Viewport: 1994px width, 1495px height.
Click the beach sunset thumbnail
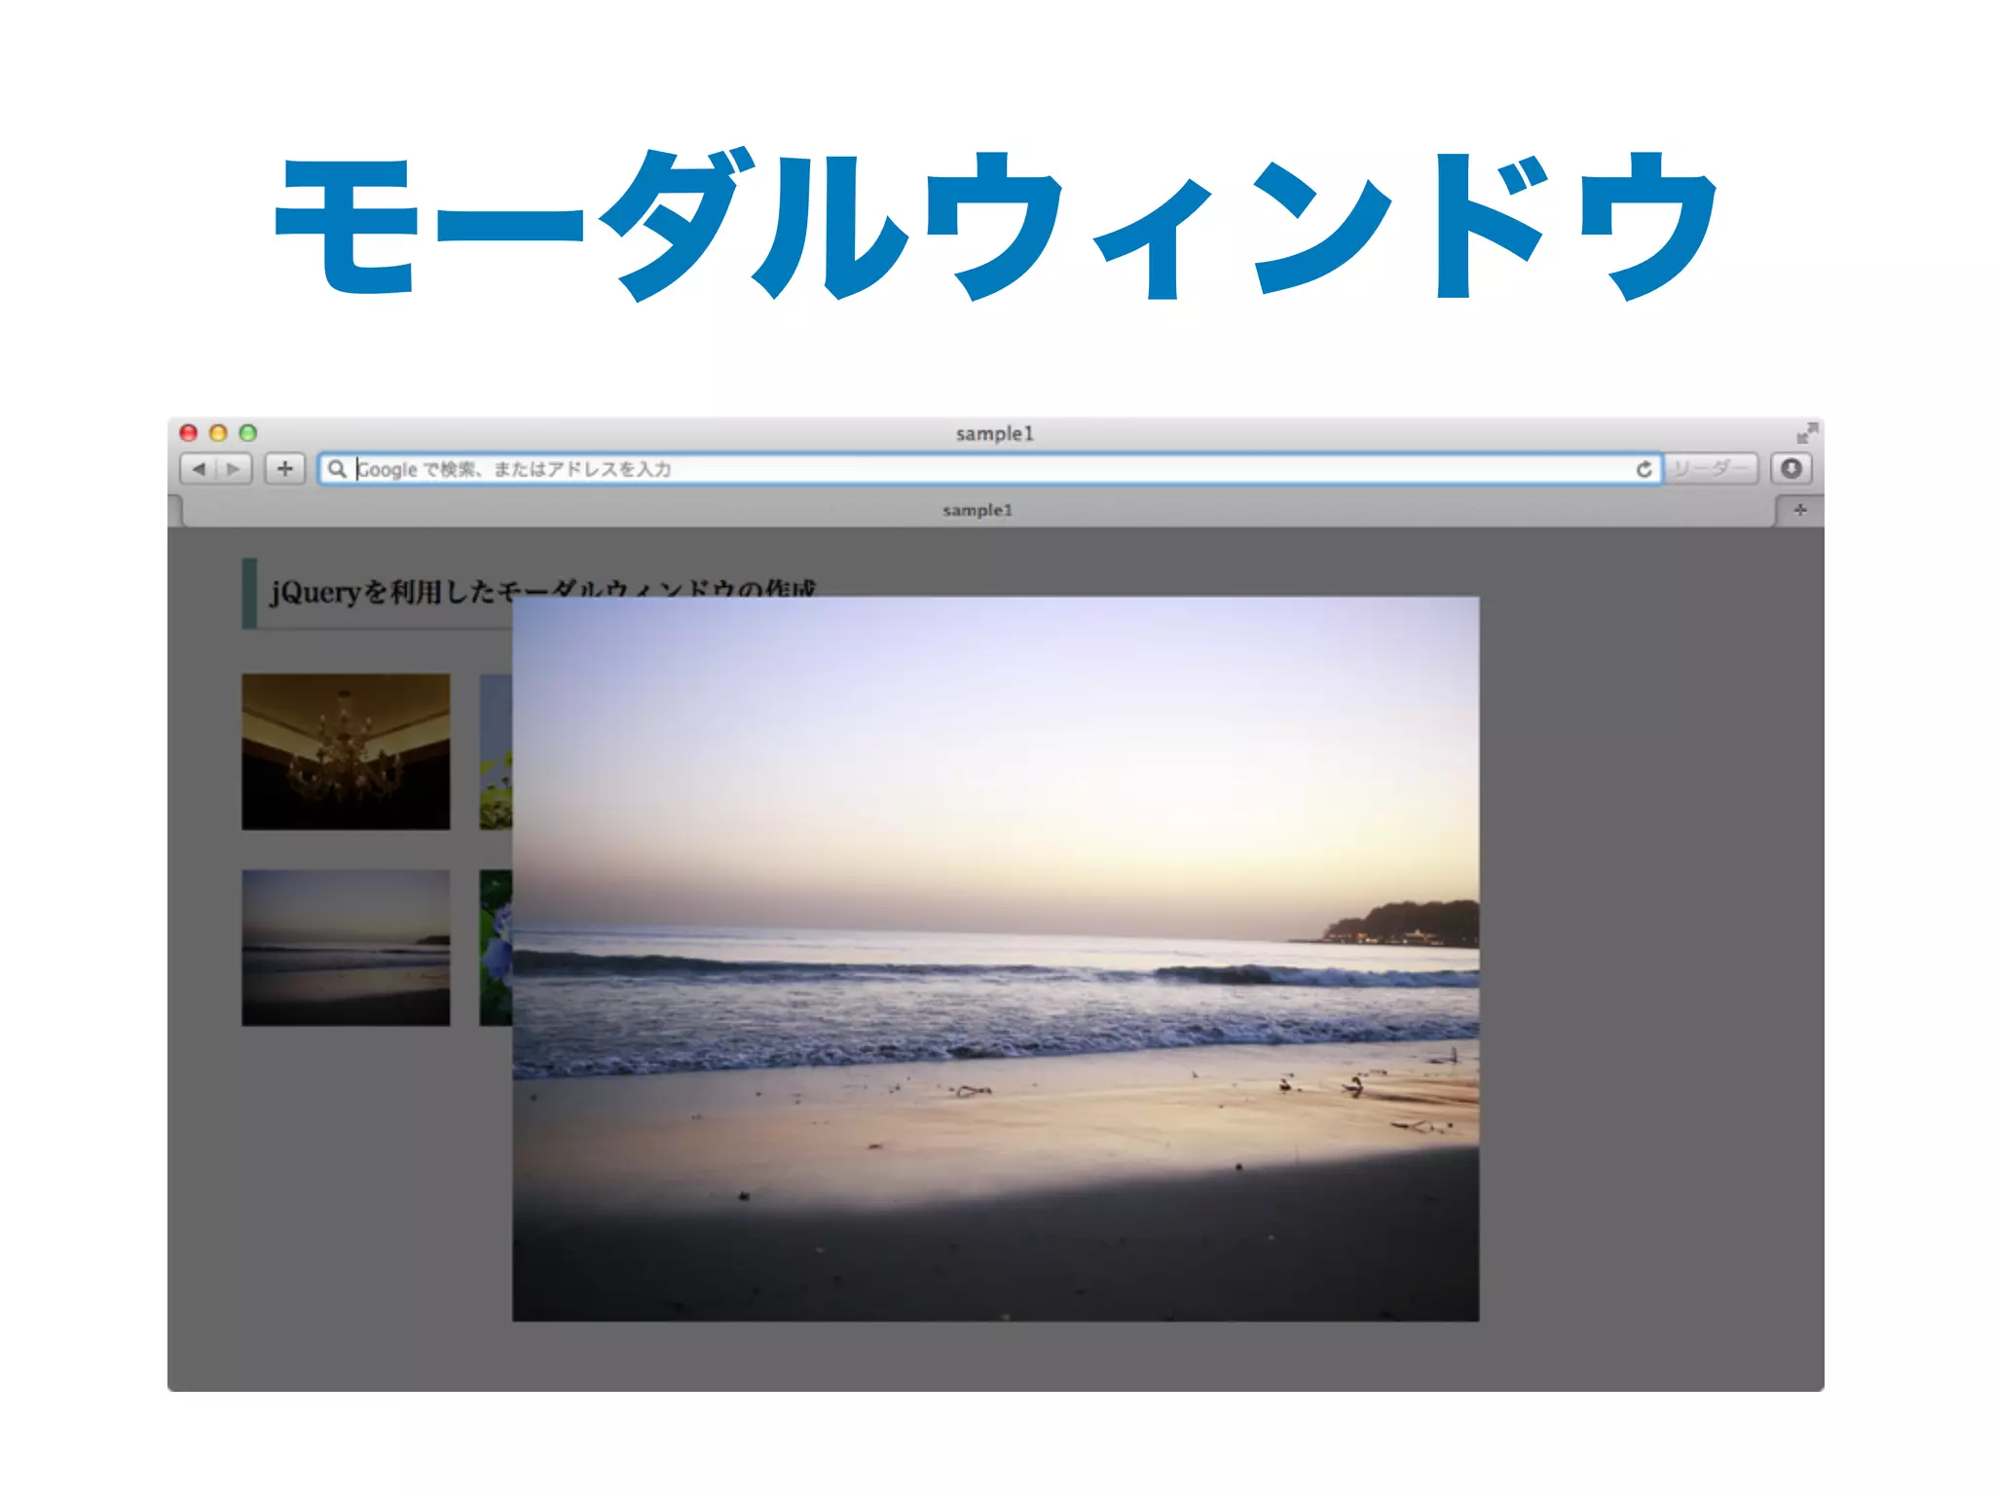(346, 947)
